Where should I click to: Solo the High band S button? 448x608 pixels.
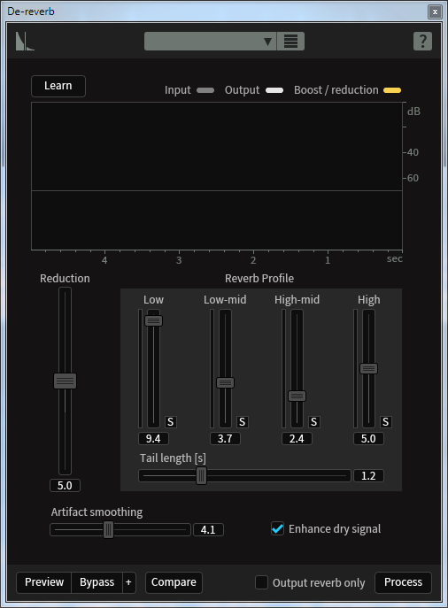(x=385, y=422)
